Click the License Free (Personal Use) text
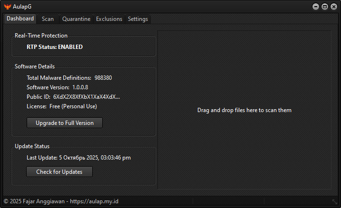 click(x=73, y=106)
